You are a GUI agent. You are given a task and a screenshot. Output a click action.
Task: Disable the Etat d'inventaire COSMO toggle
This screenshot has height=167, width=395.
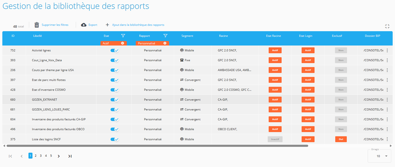115,90
